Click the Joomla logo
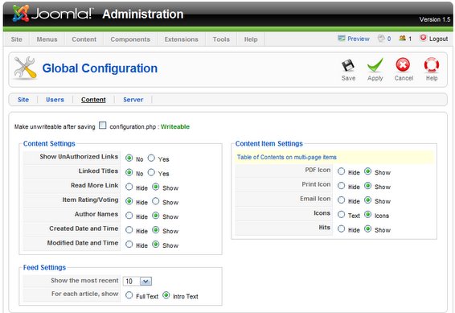Viewport: 455px width, 313px height. click(52, 14)
